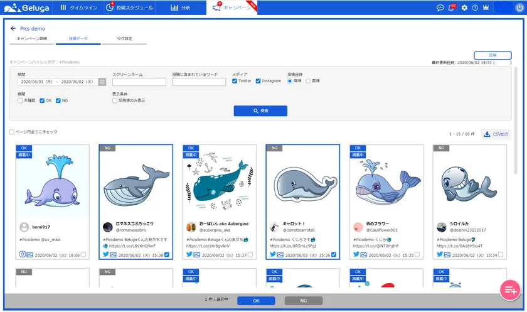The width and height of the screenshot is (527, 312).
Task: Switch to the 投稿データ tab
Action: tap(78, 39)
